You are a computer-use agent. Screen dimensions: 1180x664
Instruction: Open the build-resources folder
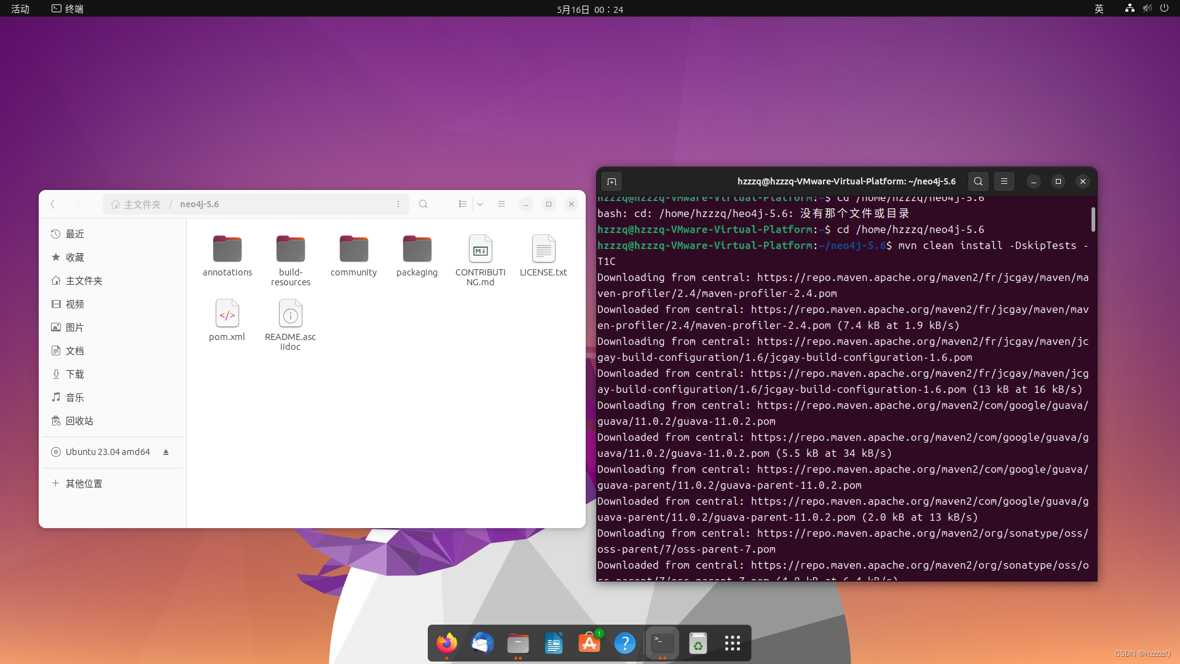point(291,259)
